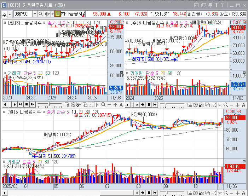
Task: Toggle square marker before [월]하나금융지주 title
Action: click(5, 23)
